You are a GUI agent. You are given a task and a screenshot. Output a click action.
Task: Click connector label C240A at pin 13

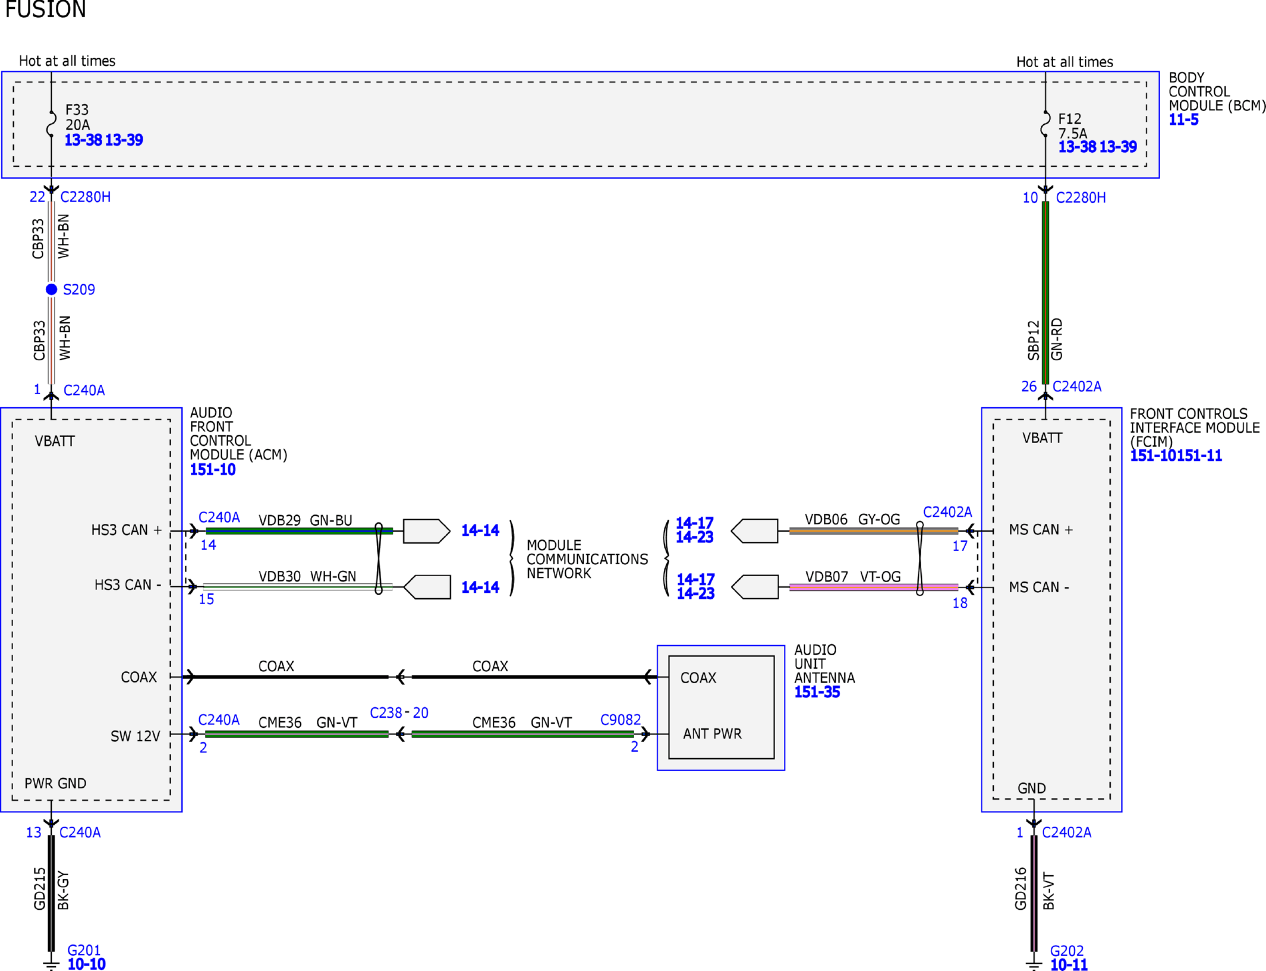click(80, 832)
